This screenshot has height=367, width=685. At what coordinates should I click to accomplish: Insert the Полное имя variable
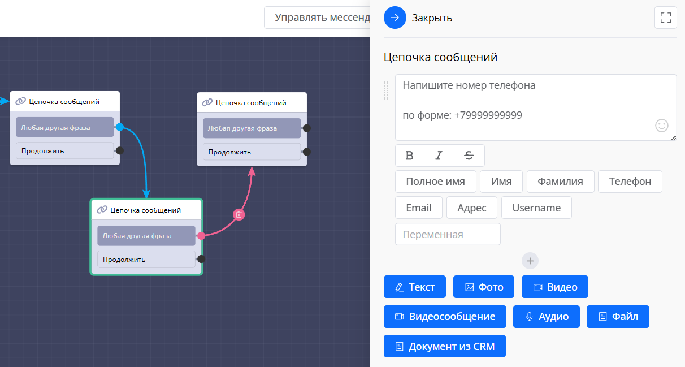[x=435, y=182]
